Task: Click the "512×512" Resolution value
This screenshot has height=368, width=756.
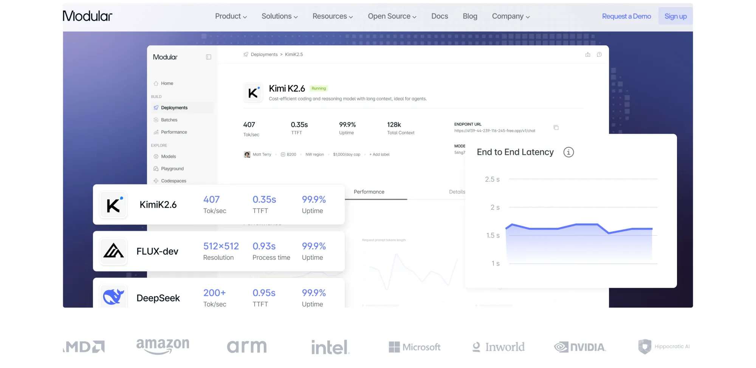Action: [x=221, y=246]
